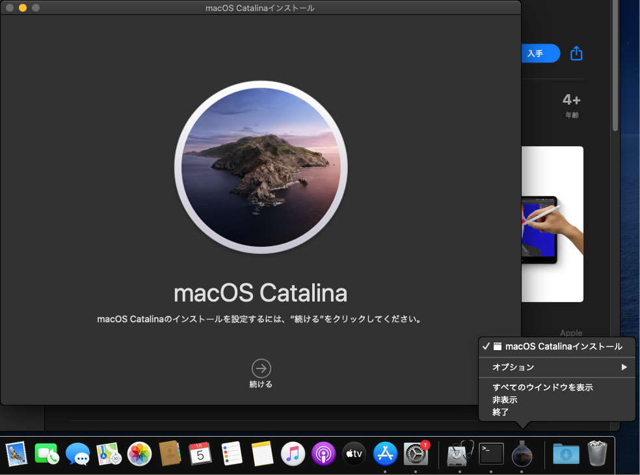Viewport: 640px width, 475px height.
Task: Switch to Terminal in Dock
Action: (491, 454)
